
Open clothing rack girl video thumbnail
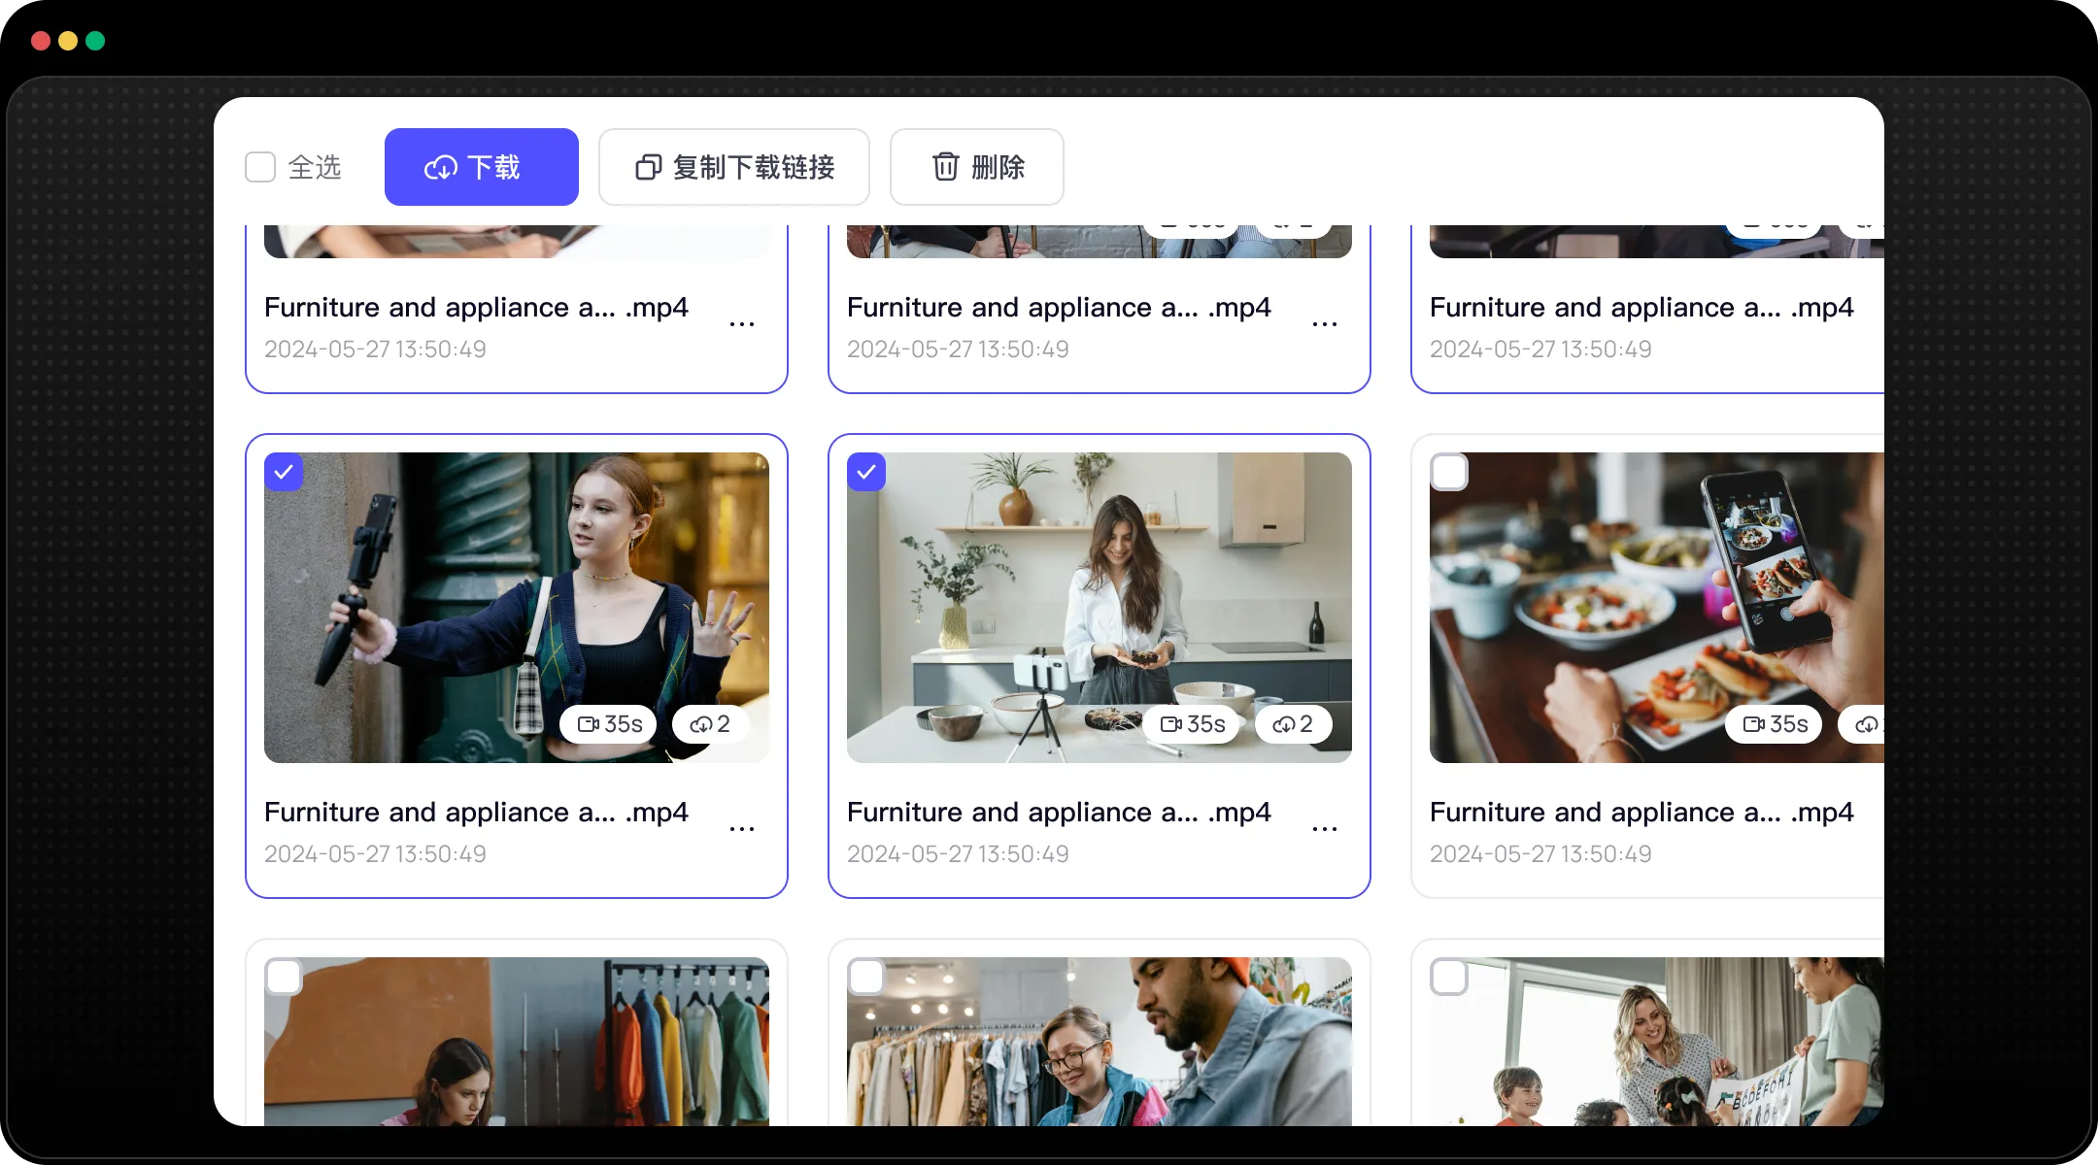tap(517, 1042)
